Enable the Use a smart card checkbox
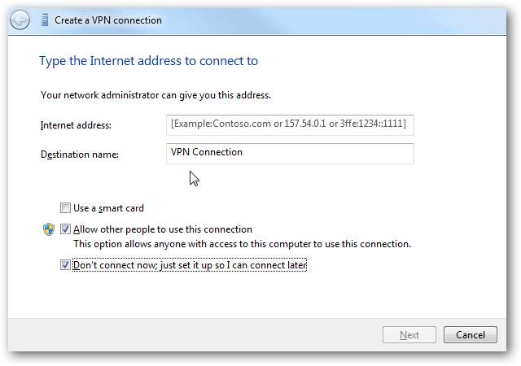 tap(65, 208)
